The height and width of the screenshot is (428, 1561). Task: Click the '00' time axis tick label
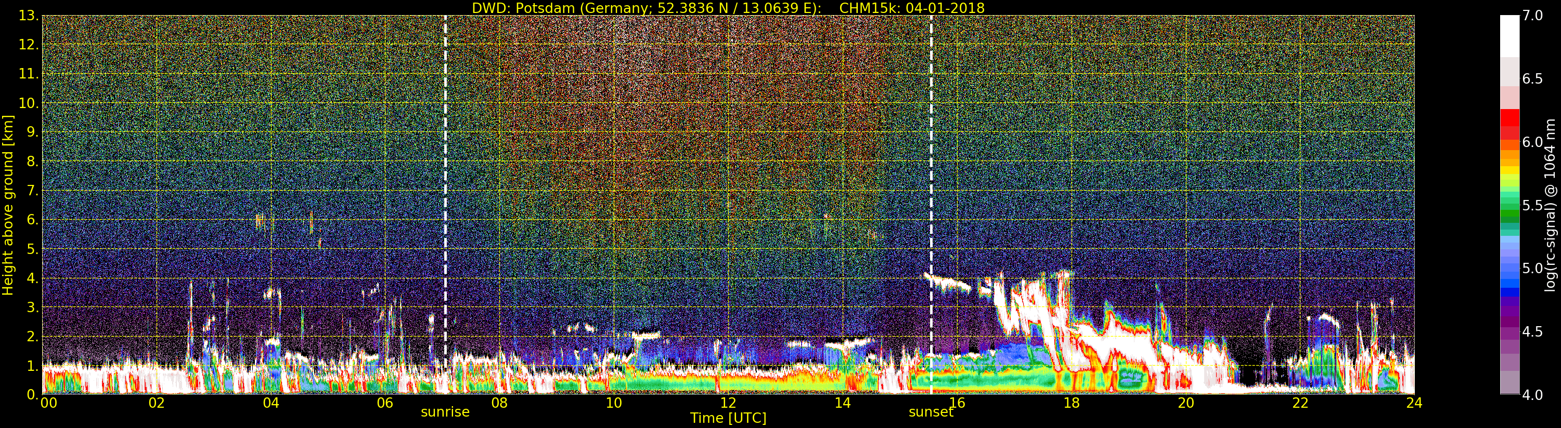pos(48,403)
